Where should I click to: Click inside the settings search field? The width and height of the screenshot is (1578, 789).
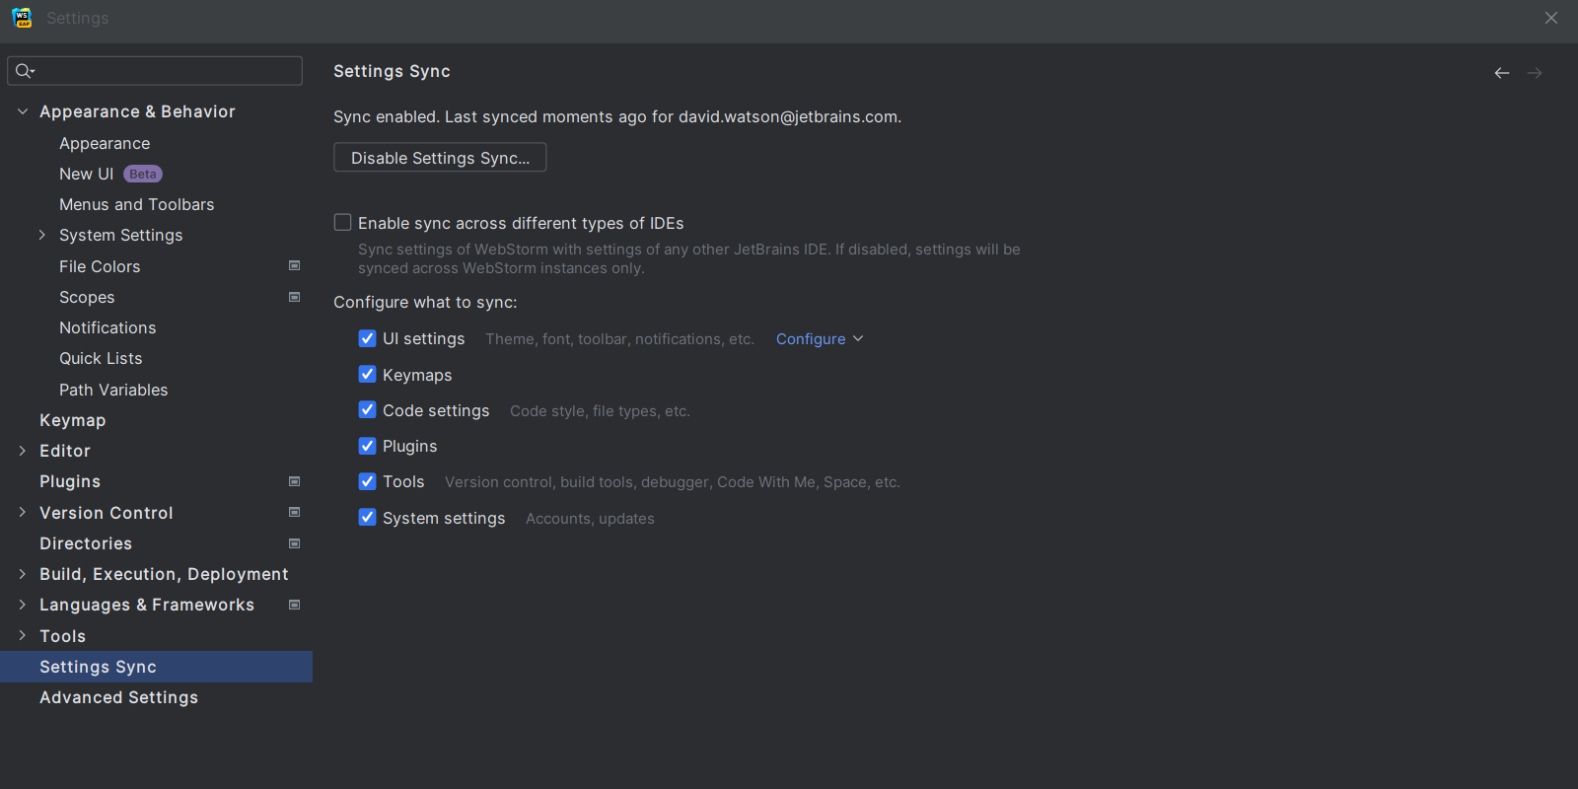point(168,71)
